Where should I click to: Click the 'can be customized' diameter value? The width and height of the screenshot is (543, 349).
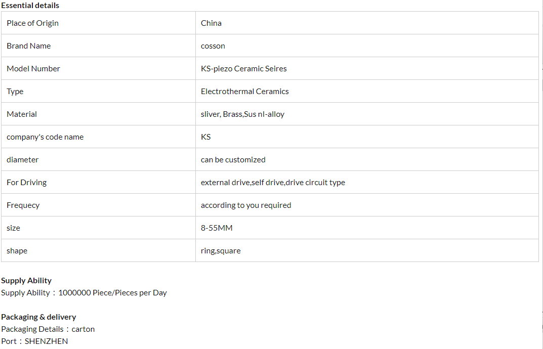233,160
